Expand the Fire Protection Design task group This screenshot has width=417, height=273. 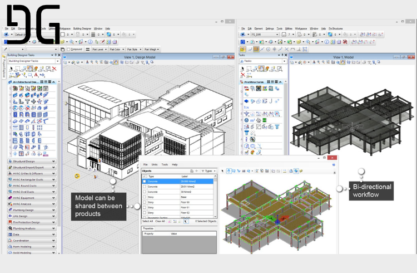(x=32, y=222)
